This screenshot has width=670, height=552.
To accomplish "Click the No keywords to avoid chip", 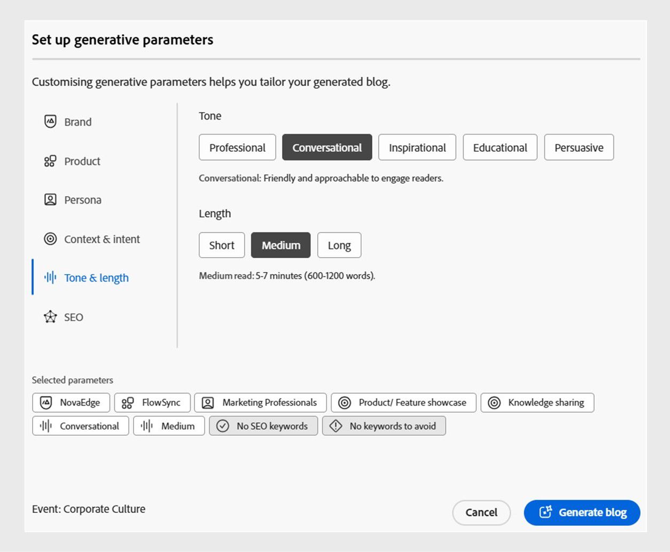I will (x=384, y=426).
